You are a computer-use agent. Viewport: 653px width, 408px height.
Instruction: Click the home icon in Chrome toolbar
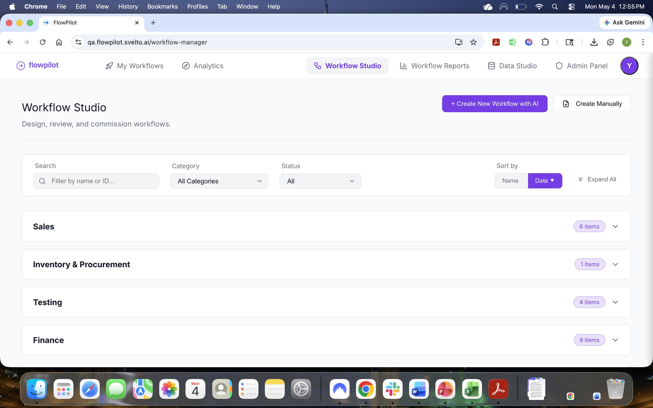click(59, 42)
